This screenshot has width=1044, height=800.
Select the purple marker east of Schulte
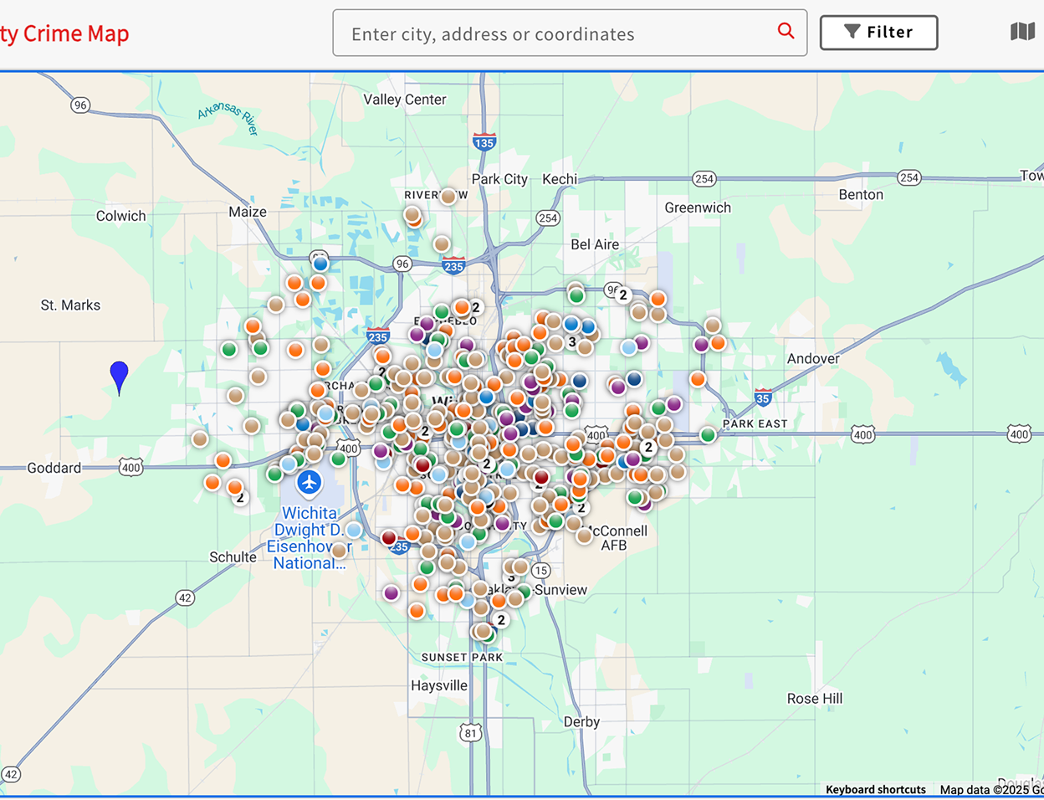point(391,593)
